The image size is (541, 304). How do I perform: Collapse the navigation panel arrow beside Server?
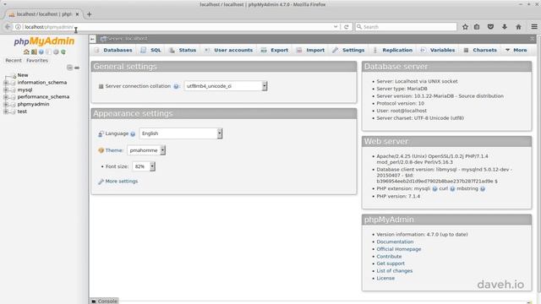(92, 39)
